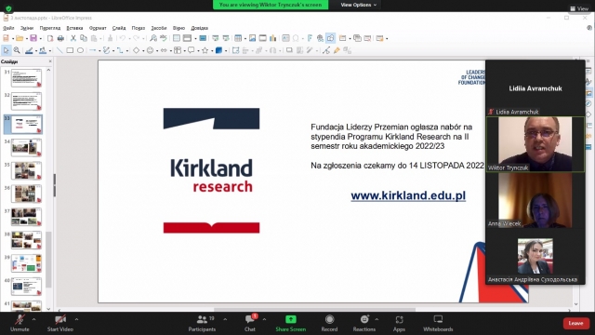Click the Line Color pen icon
595x335 pixels.
(x=29, y=50)
